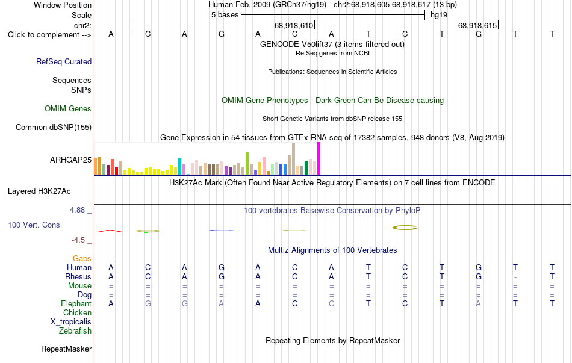Click 'Human Feb. 2009 (GRCh37/hg19)' assembly text
Screen dimensions: 572x363
point(267,5)
